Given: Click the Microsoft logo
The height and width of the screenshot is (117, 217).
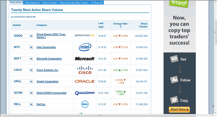Looking at the screenshot, I should (85, 59).
